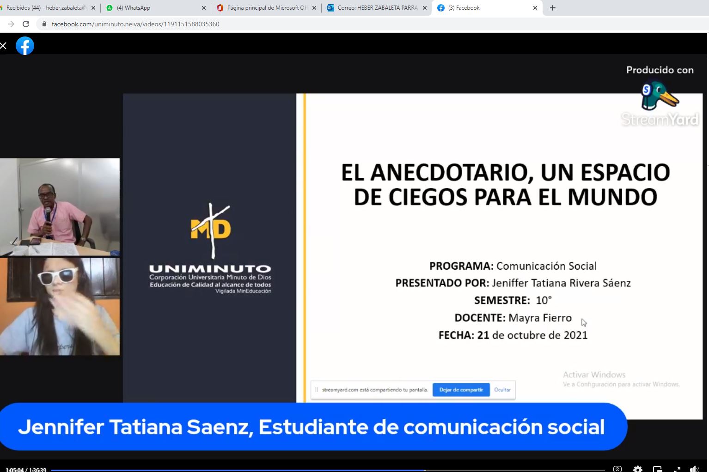Click the UNIMINUTO logo on slide
The image size is (709, 472).
[210, 248]
